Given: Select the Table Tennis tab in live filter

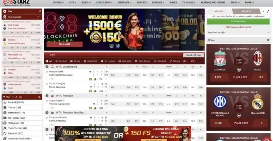Looking at the screenshot, I should (x=142, y=61).
